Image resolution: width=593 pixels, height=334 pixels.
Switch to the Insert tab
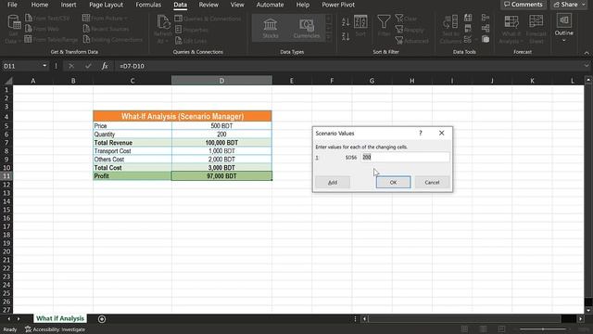(x=69, y=5)
